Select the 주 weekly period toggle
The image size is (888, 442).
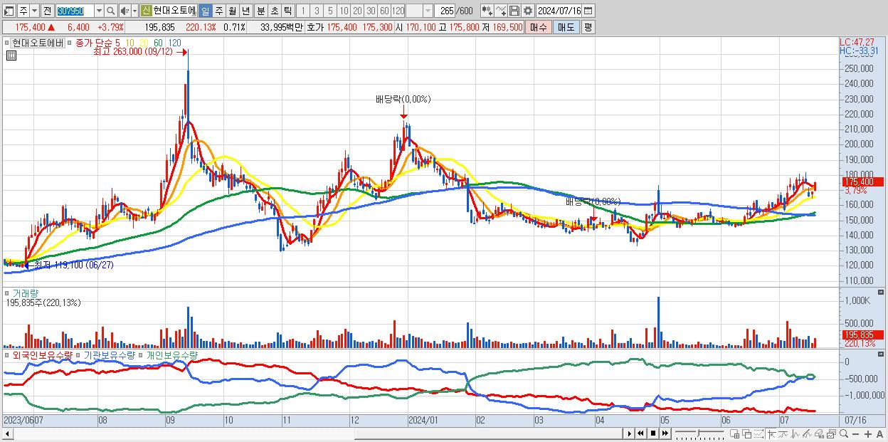click(x=218, y=11)
